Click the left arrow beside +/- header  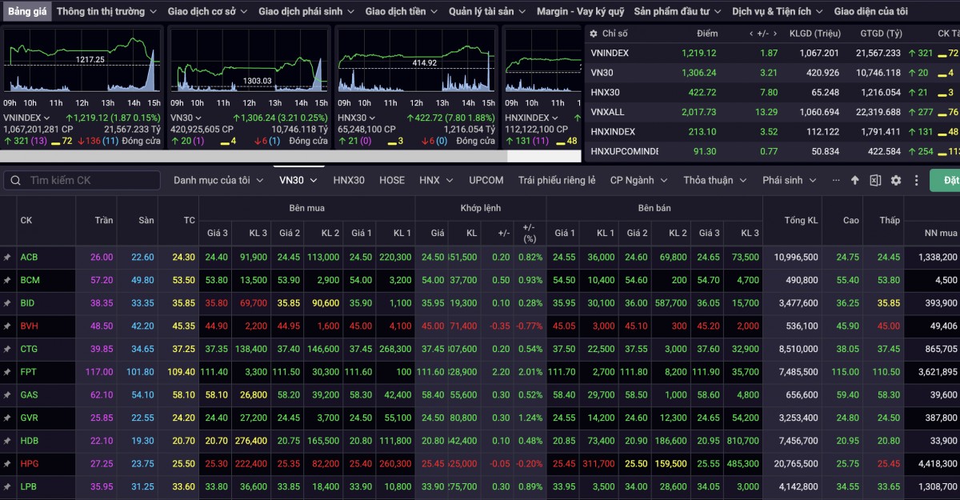[x=750, y=34]
